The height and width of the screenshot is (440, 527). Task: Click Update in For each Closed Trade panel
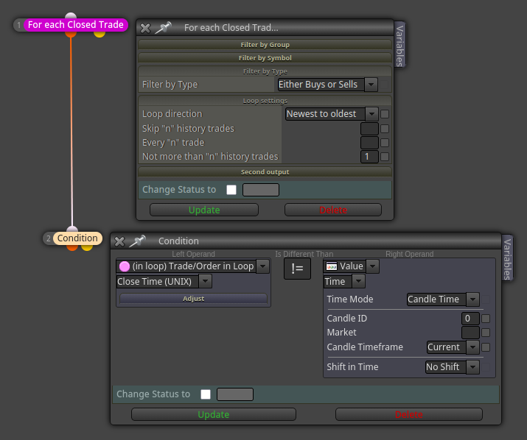coord(204,210)
